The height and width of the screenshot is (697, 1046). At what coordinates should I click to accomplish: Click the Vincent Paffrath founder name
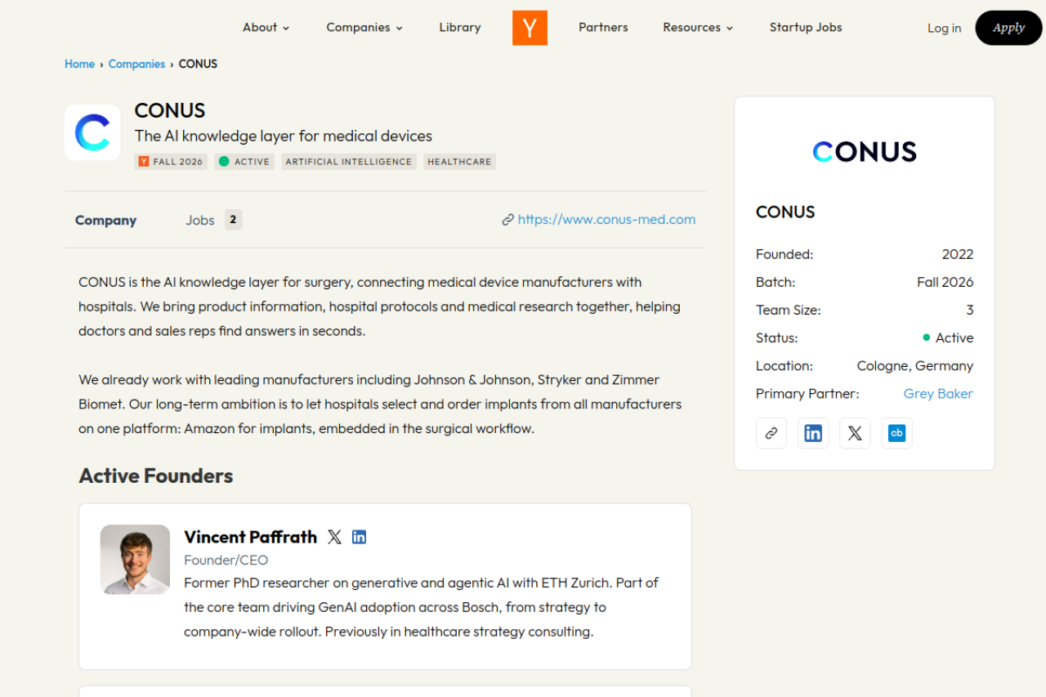pos(250,537)
